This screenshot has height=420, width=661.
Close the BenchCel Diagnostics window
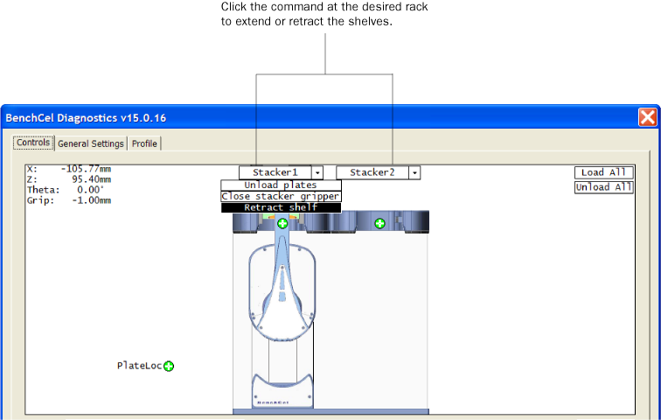(x=647, y=117)
